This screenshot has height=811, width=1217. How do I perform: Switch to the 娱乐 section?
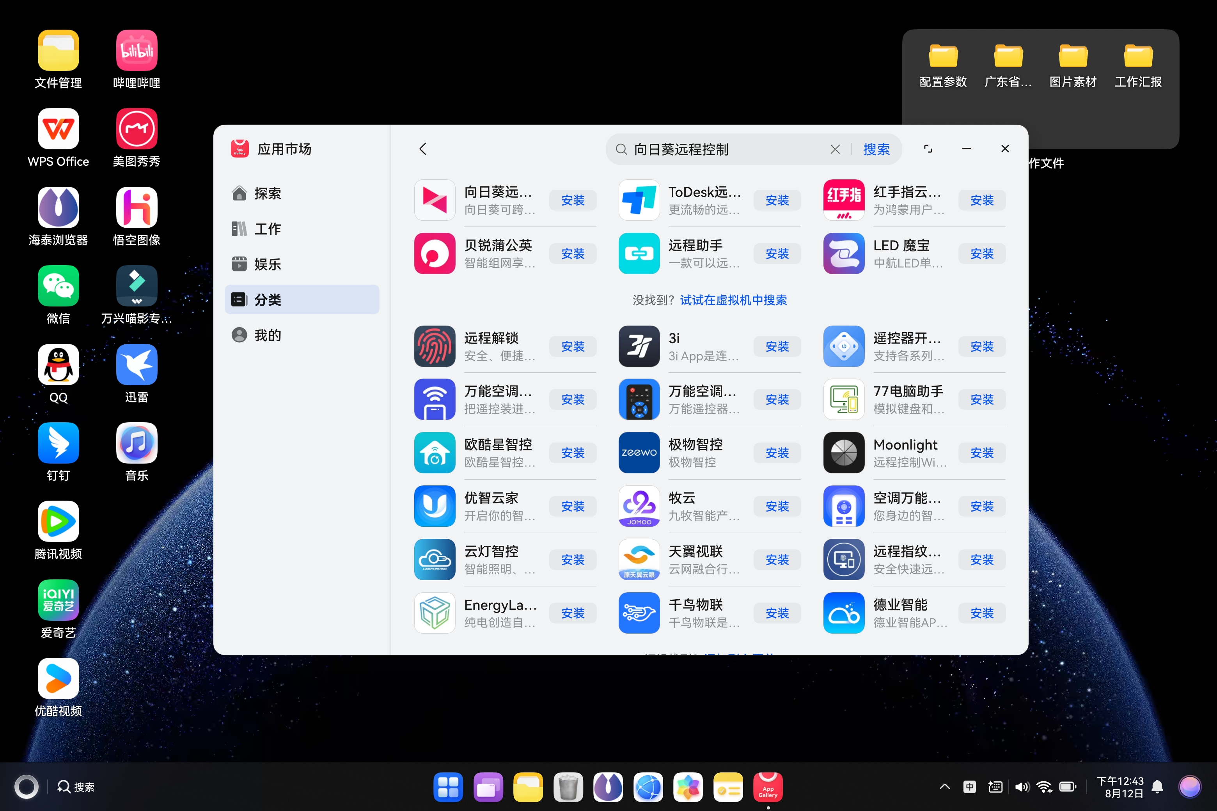pos(302,264)
